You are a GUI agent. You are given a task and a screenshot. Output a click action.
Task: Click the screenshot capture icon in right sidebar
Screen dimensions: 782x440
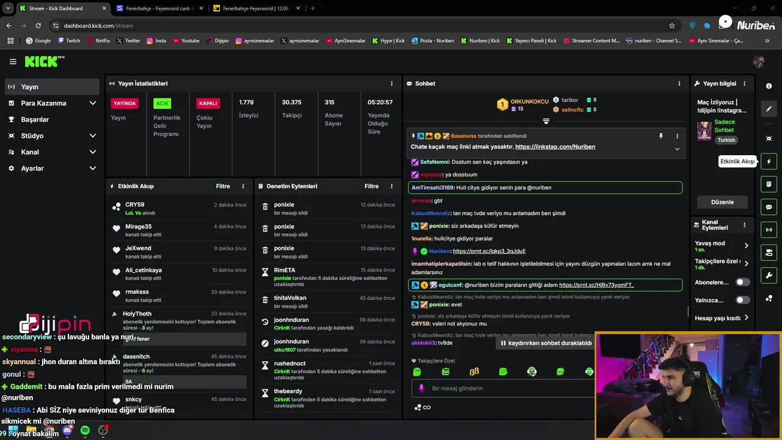[769, 139]
